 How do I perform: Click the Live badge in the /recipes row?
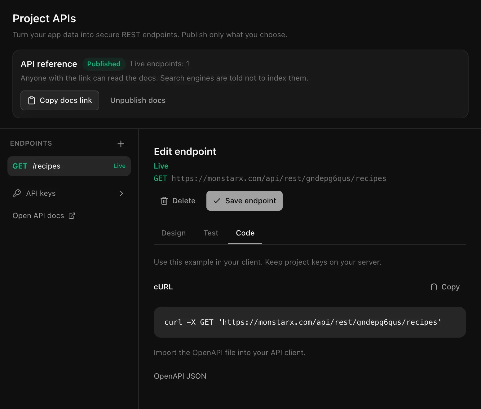coord(120,166)
